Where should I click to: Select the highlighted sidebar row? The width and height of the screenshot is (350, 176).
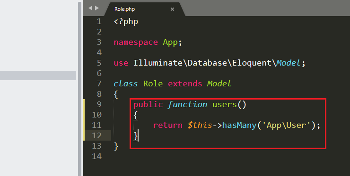38,75
